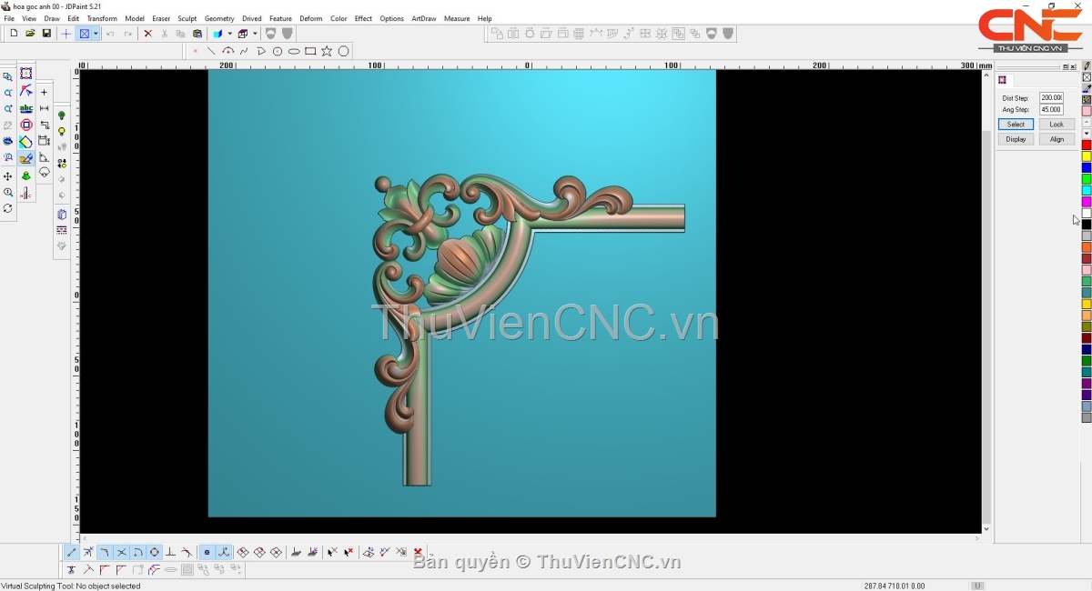Pick the red color swatch
1092x591 pixels.
1086,145
